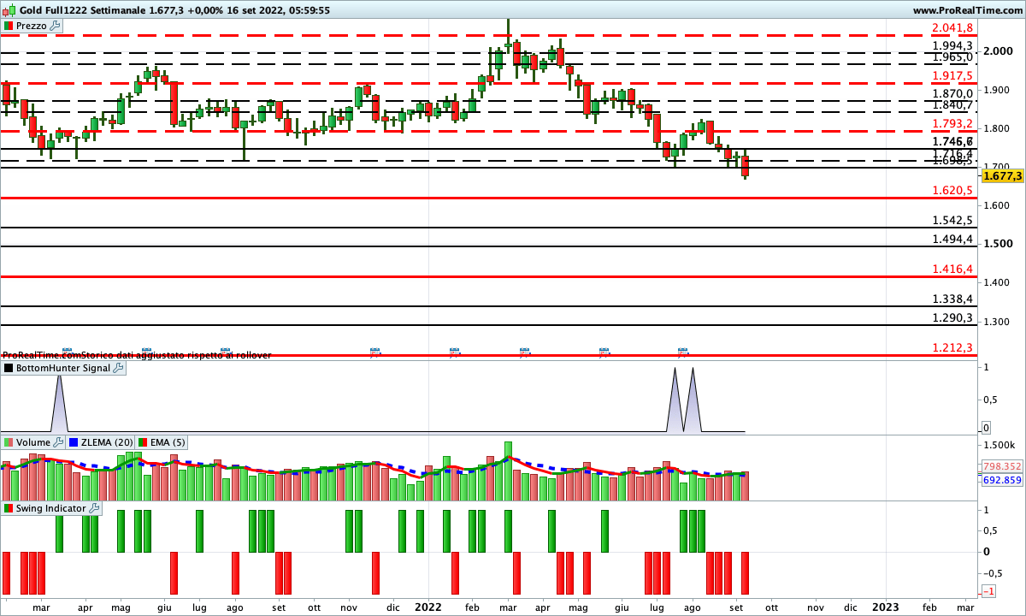Image resolution: width=1026 pixels, height=616 pixels.
Task: Click the Volume indicator wrench icon
Action: pos(58,442)
